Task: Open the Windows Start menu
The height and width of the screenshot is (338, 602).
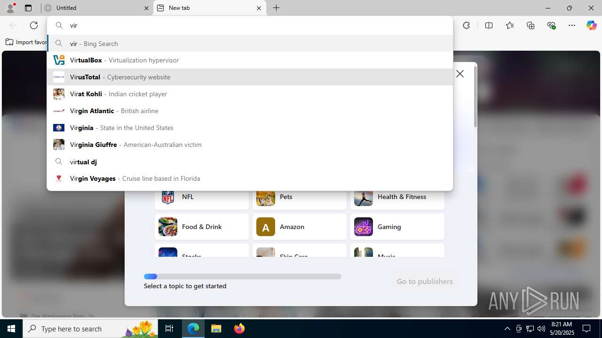Action: (11, 329)
